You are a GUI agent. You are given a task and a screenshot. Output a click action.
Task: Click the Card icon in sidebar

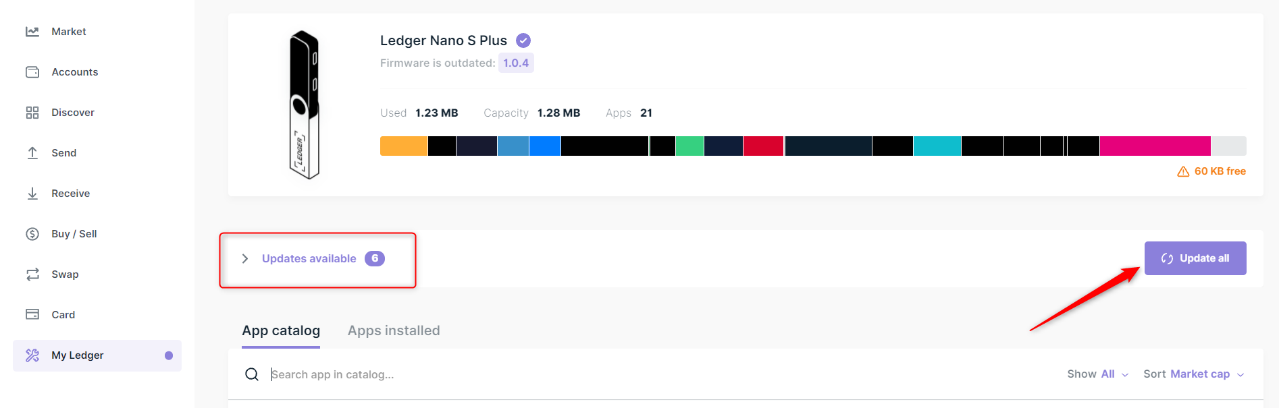(x=32, y=314)
